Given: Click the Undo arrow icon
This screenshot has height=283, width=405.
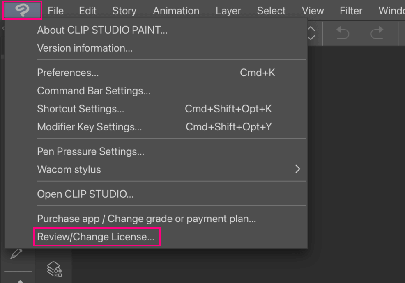Looking at the screenshot, I should click(x=342, y=33).
